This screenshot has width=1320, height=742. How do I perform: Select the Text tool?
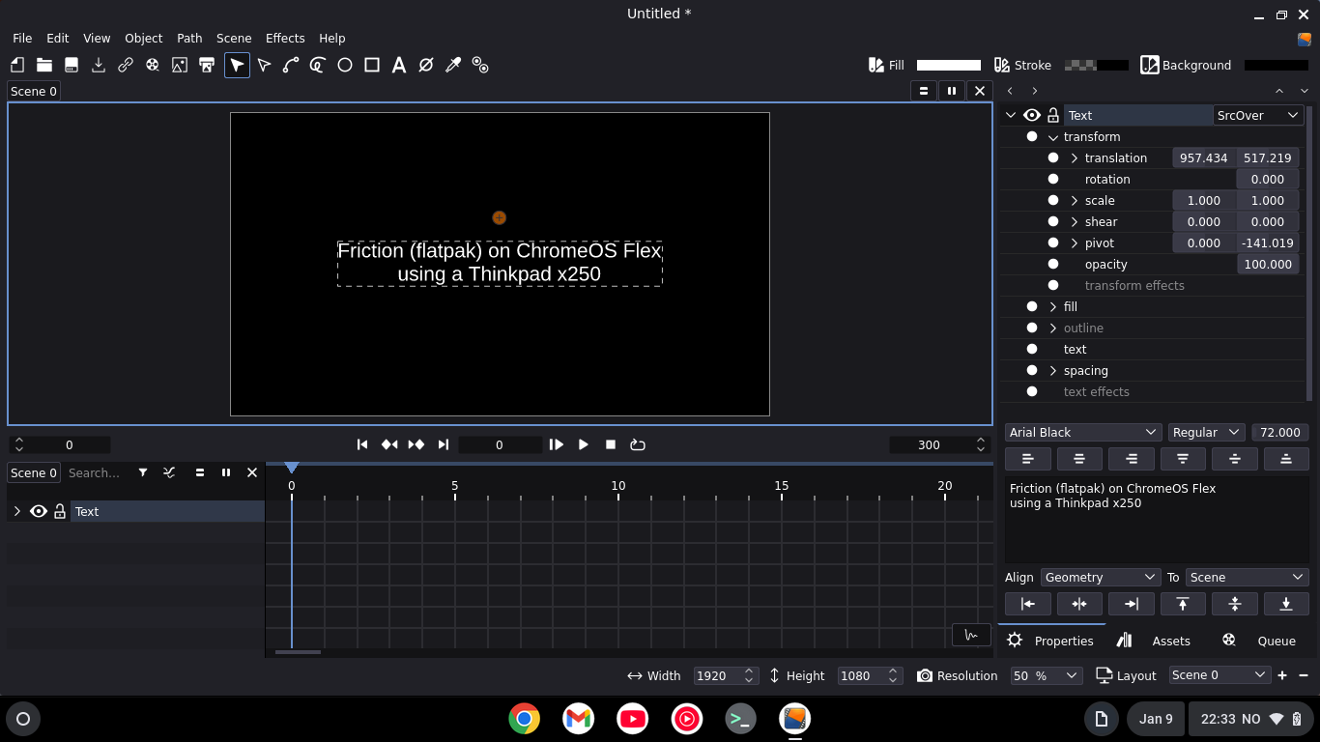click(399, 65)
